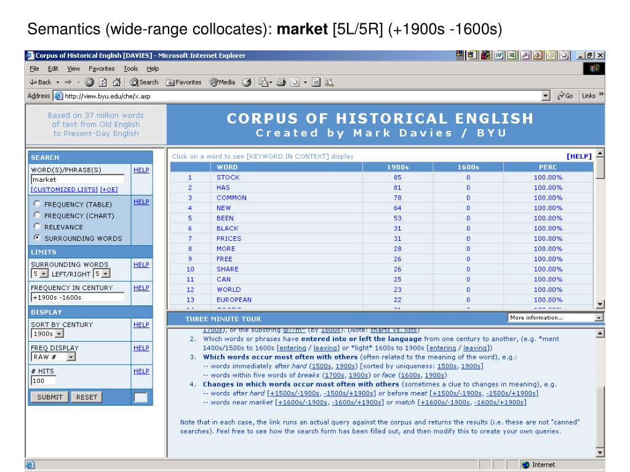Expand the address bar dropdown arrow
Screen dimensions: 630x472
coord(545,96)
